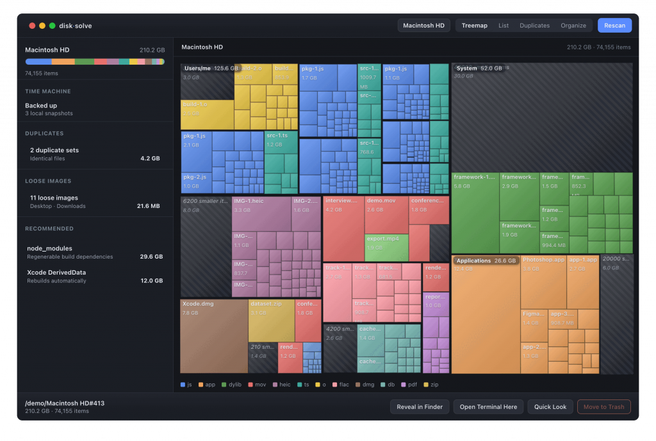Select the app-2 1.3 GB block
This screenshot has width=656, height=441.
coord(534,358)
